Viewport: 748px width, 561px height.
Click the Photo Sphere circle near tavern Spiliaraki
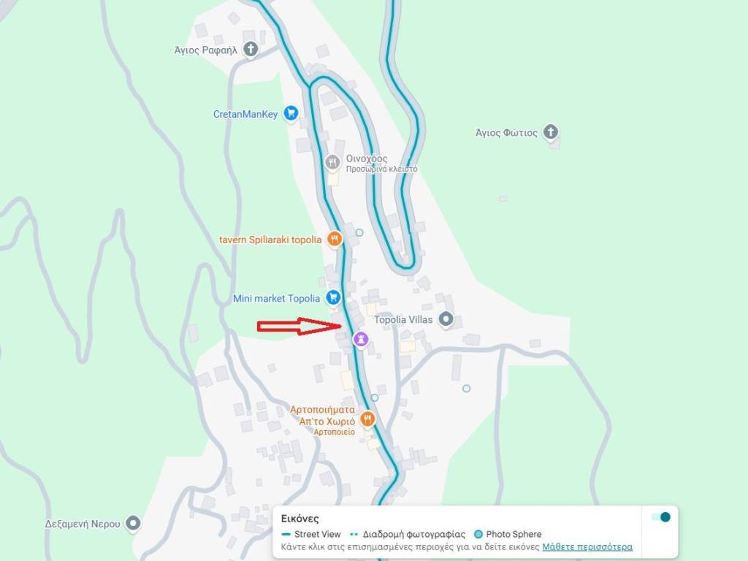point(359,232)
